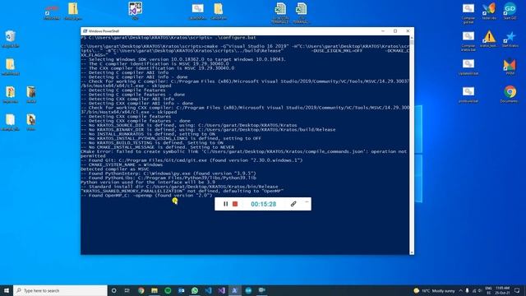
Task: Focus the Type here to search box
Action: [60, 290]
